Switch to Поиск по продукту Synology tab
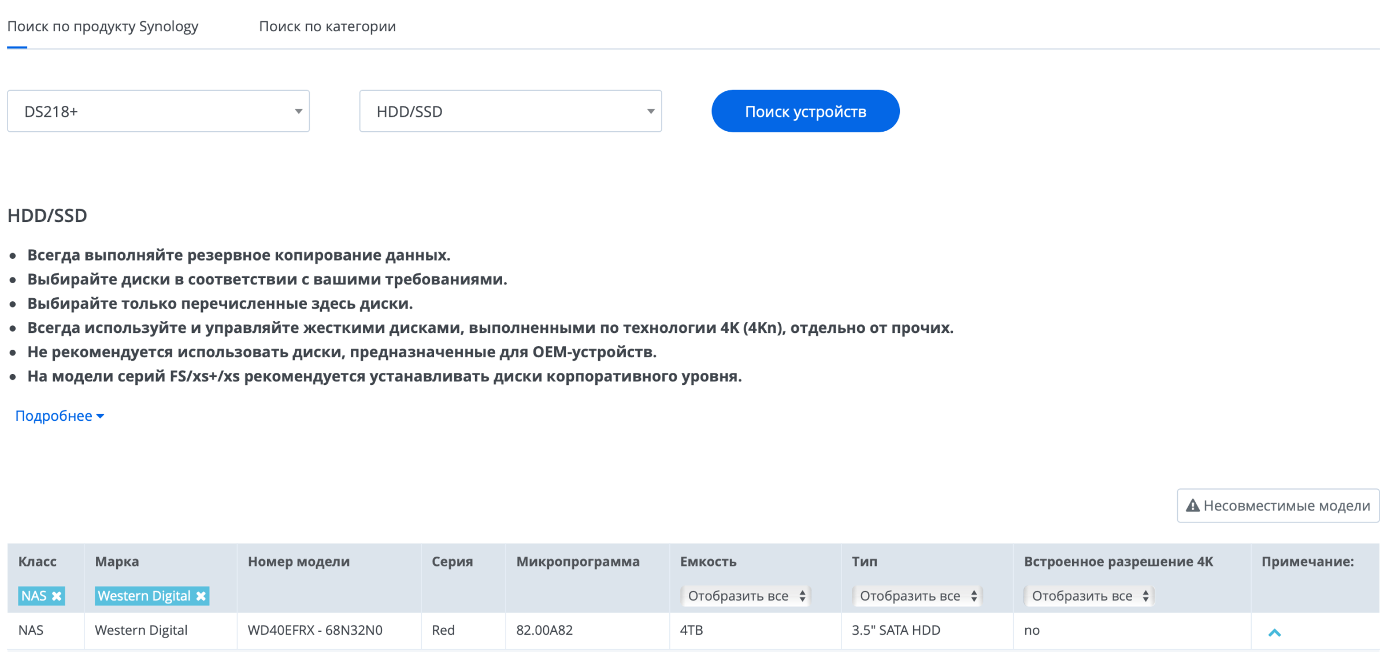This screenshot has height=652, width=1387. coord(102,26)
